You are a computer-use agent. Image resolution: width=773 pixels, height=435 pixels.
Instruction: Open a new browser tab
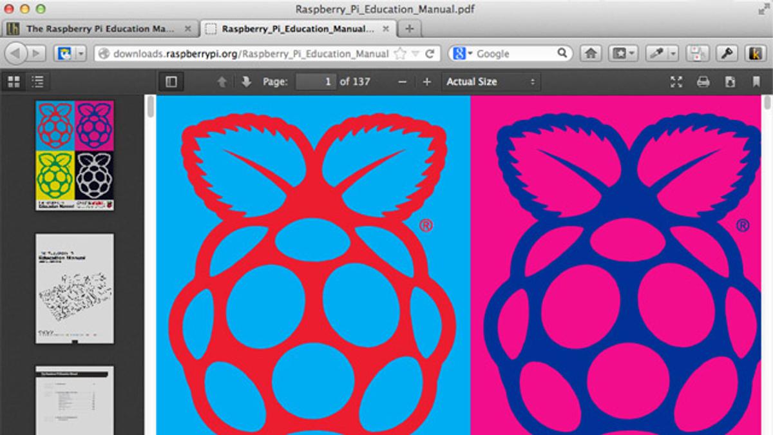(409, 28)
